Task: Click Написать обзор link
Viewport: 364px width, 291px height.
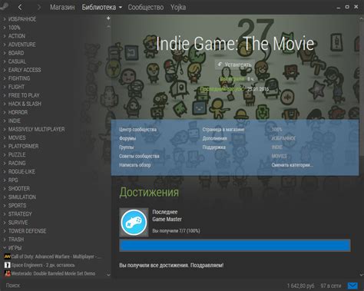Action: [x=135, y=165]
